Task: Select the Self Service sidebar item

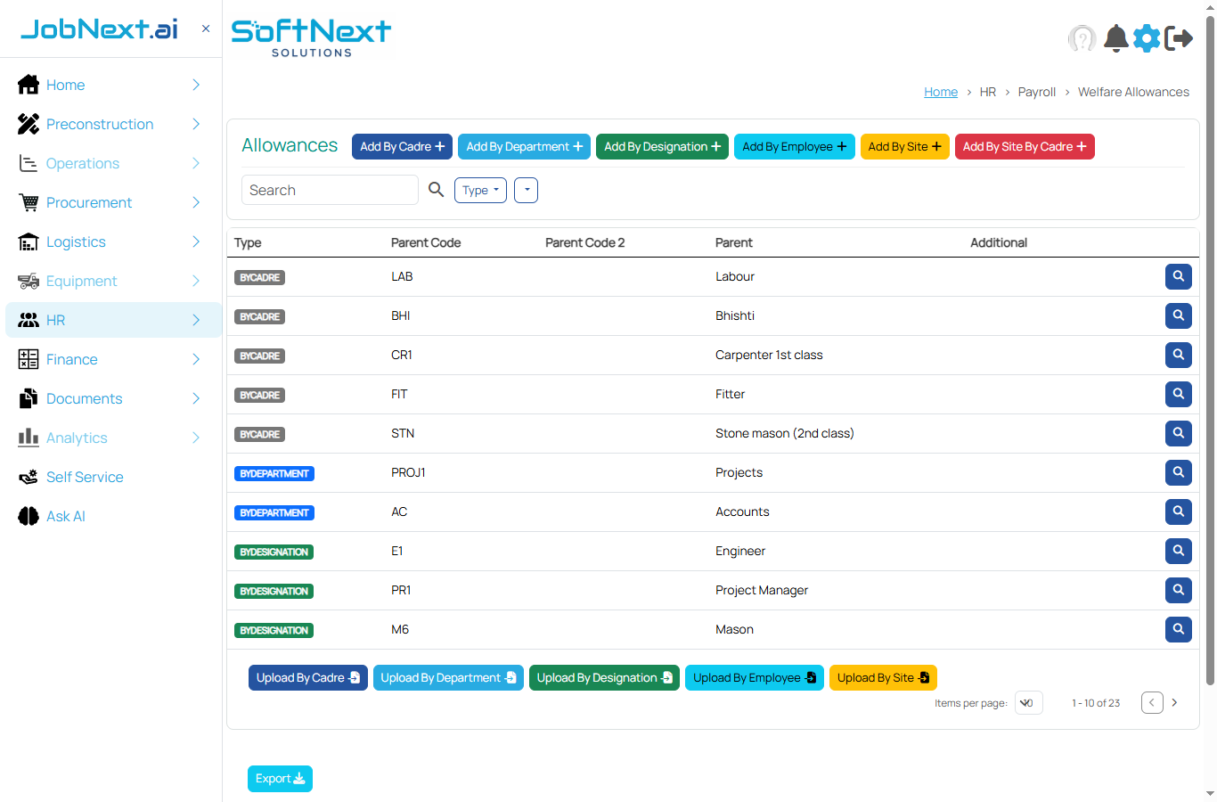Action: pyautogui.click(x=85, y=477)
